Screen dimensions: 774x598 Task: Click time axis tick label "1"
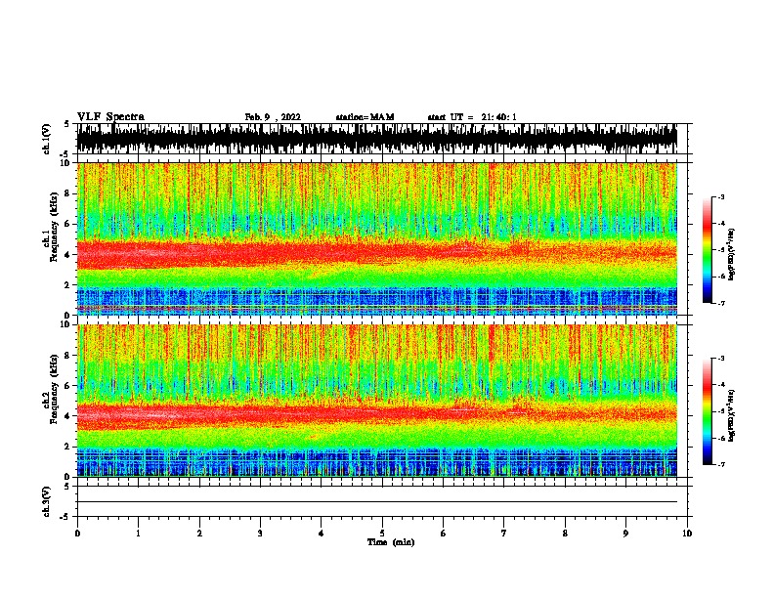[x=138, y=534]
